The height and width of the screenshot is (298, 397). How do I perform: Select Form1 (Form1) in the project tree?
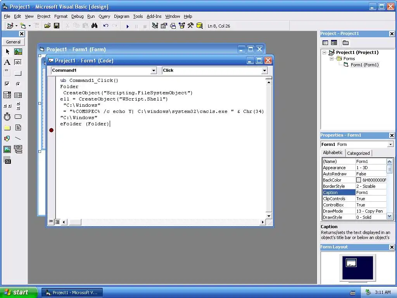364,65
